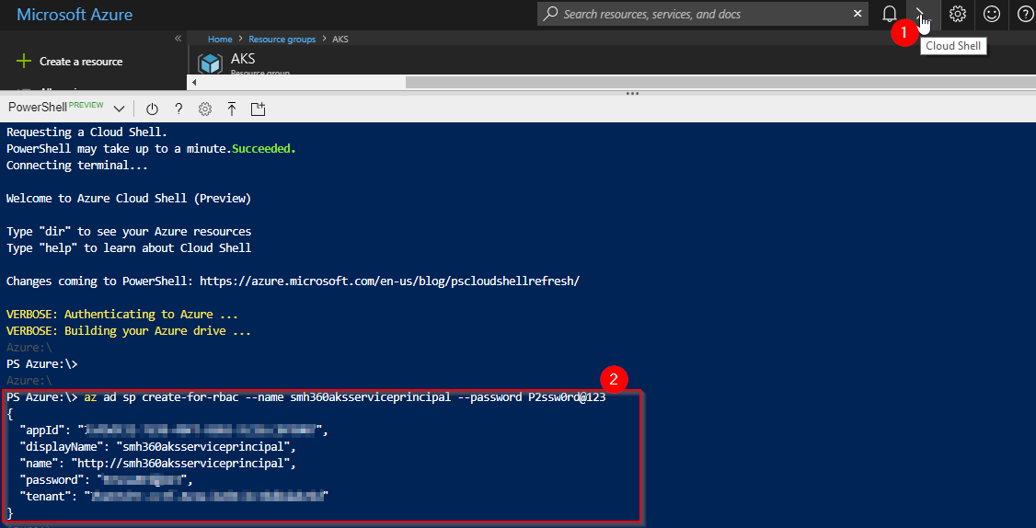The width and height of the screenshot is (1036, 528).
Task: Navigate to Home breadcrumb
Action: pos(220,39)
